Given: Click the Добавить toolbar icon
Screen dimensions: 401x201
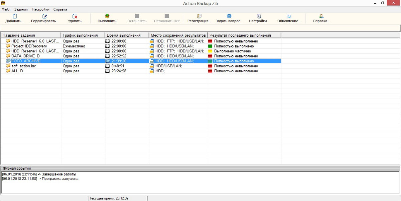Looking at the screenshot, I should (x=15, y=16).
